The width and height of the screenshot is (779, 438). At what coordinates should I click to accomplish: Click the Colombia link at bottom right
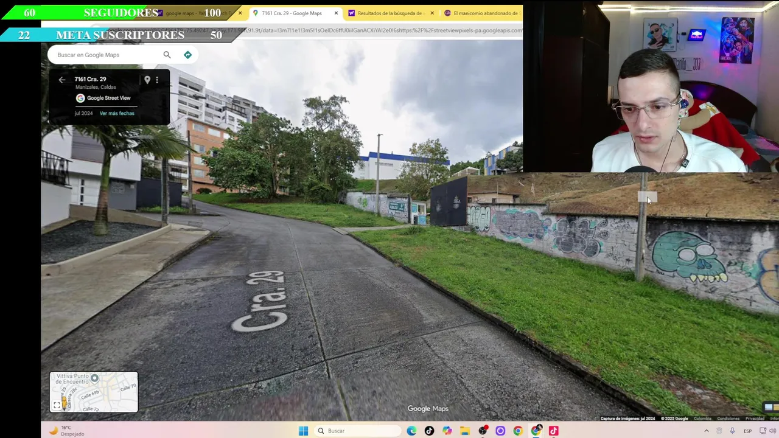click(x=702, y=419)
